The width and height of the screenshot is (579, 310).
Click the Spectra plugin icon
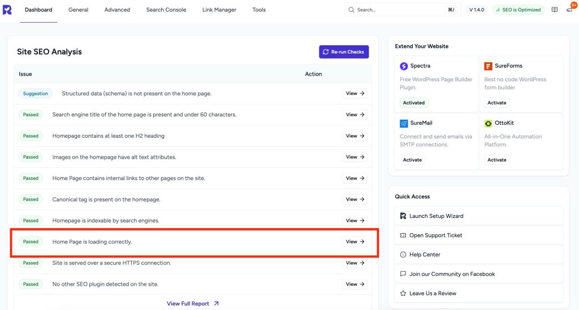pyautogui.click(x=404, y=66)
